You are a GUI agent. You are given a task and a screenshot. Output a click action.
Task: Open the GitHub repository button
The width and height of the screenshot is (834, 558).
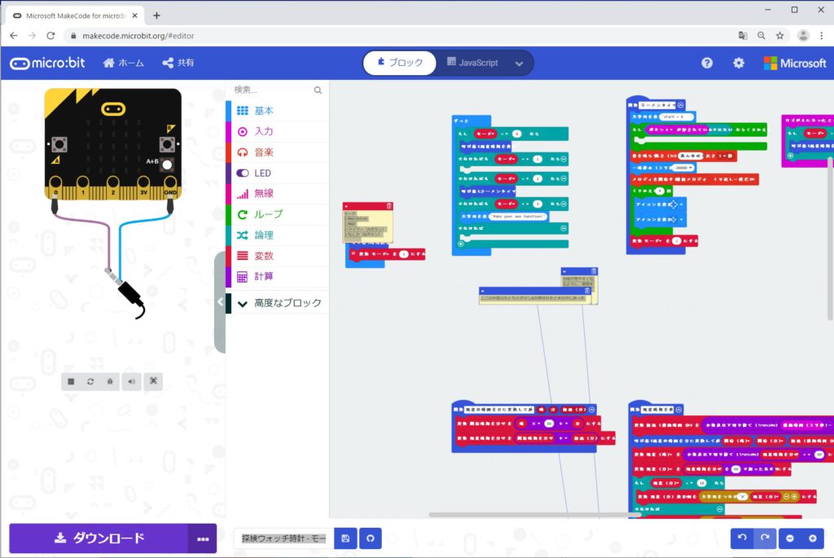click(x=371, y=538)
